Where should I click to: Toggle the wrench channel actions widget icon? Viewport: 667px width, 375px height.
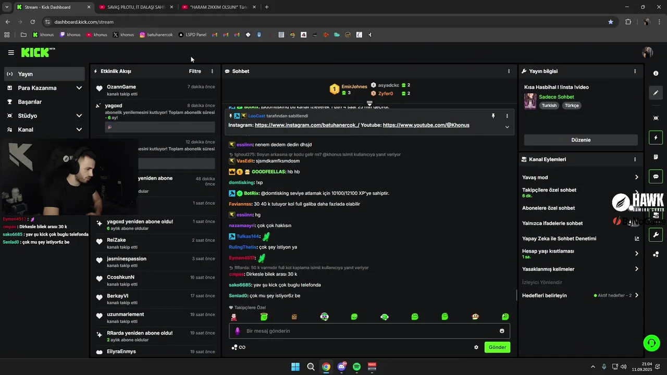656,234
